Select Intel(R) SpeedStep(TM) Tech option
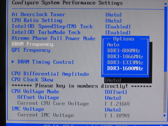The width and height of the screenshot is (168, 126). [x=52, y=27]
